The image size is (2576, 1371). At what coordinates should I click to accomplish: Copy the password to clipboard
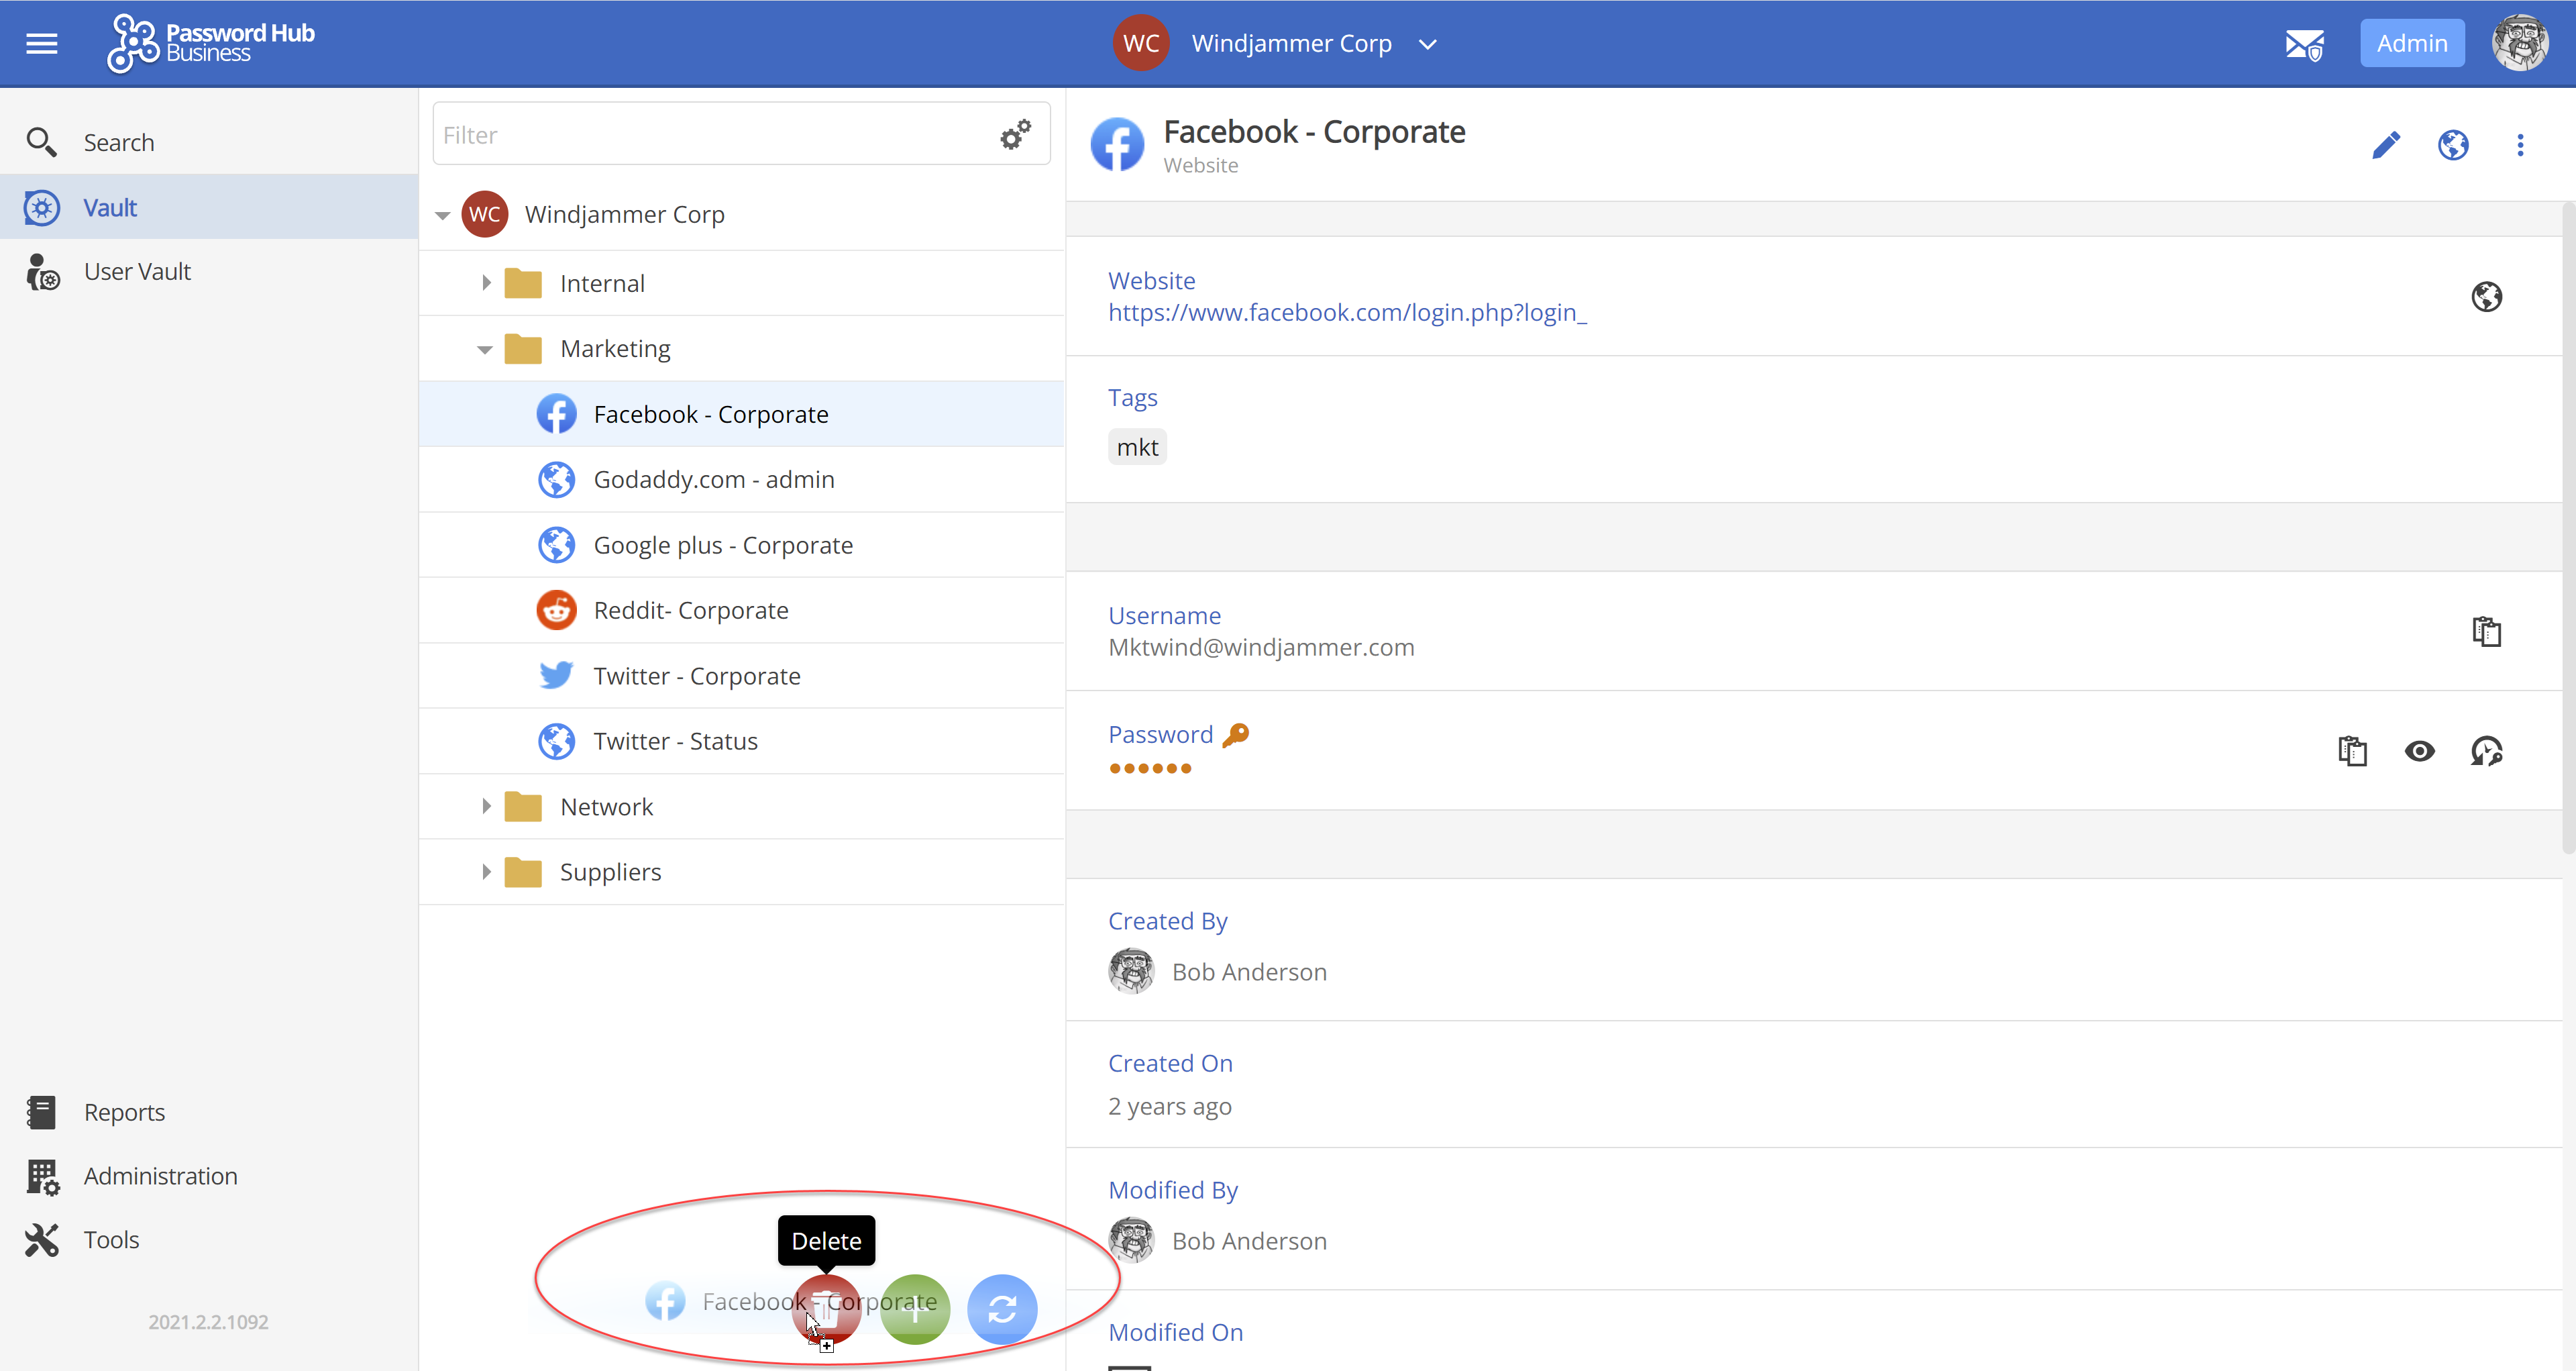coord(2354,751)
